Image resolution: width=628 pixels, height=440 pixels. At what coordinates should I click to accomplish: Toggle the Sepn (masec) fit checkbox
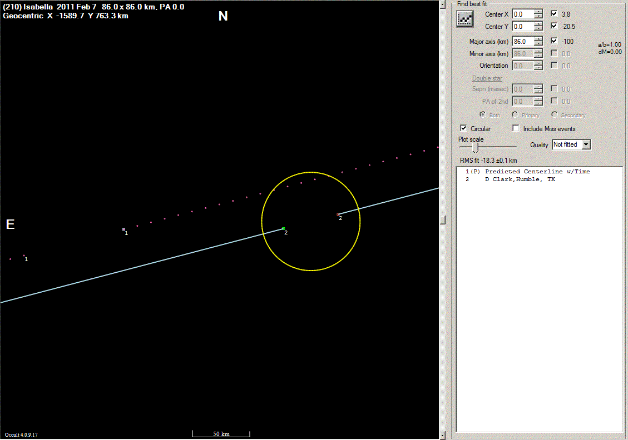pyautogui.click(x=554, y=89)
